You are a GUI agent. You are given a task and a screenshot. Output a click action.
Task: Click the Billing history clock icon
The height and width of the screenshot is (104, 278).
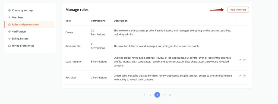tap(10, 39)
